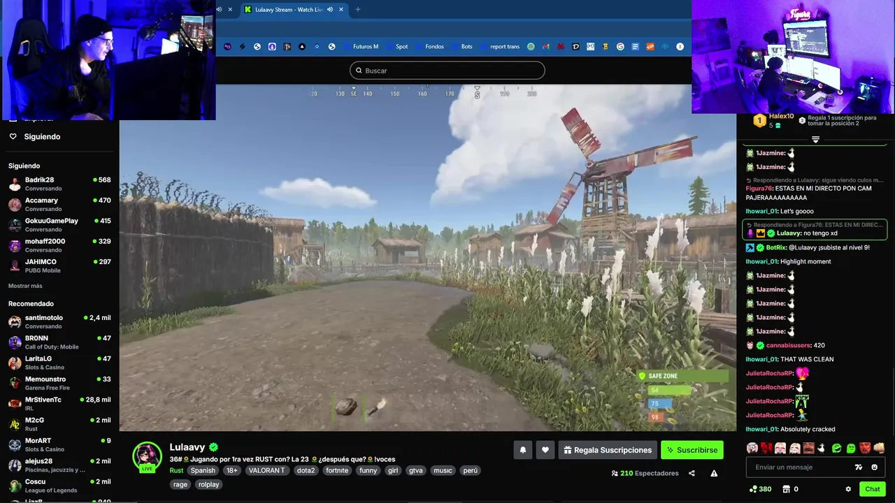Viewport: 895px width, 503px height.
Task: Click the 210 Espectadores viewer count
Action: click(645, 473)
